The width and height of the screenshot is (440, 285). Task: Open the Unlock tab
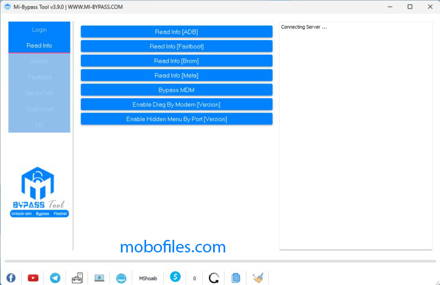click(40, 61)
